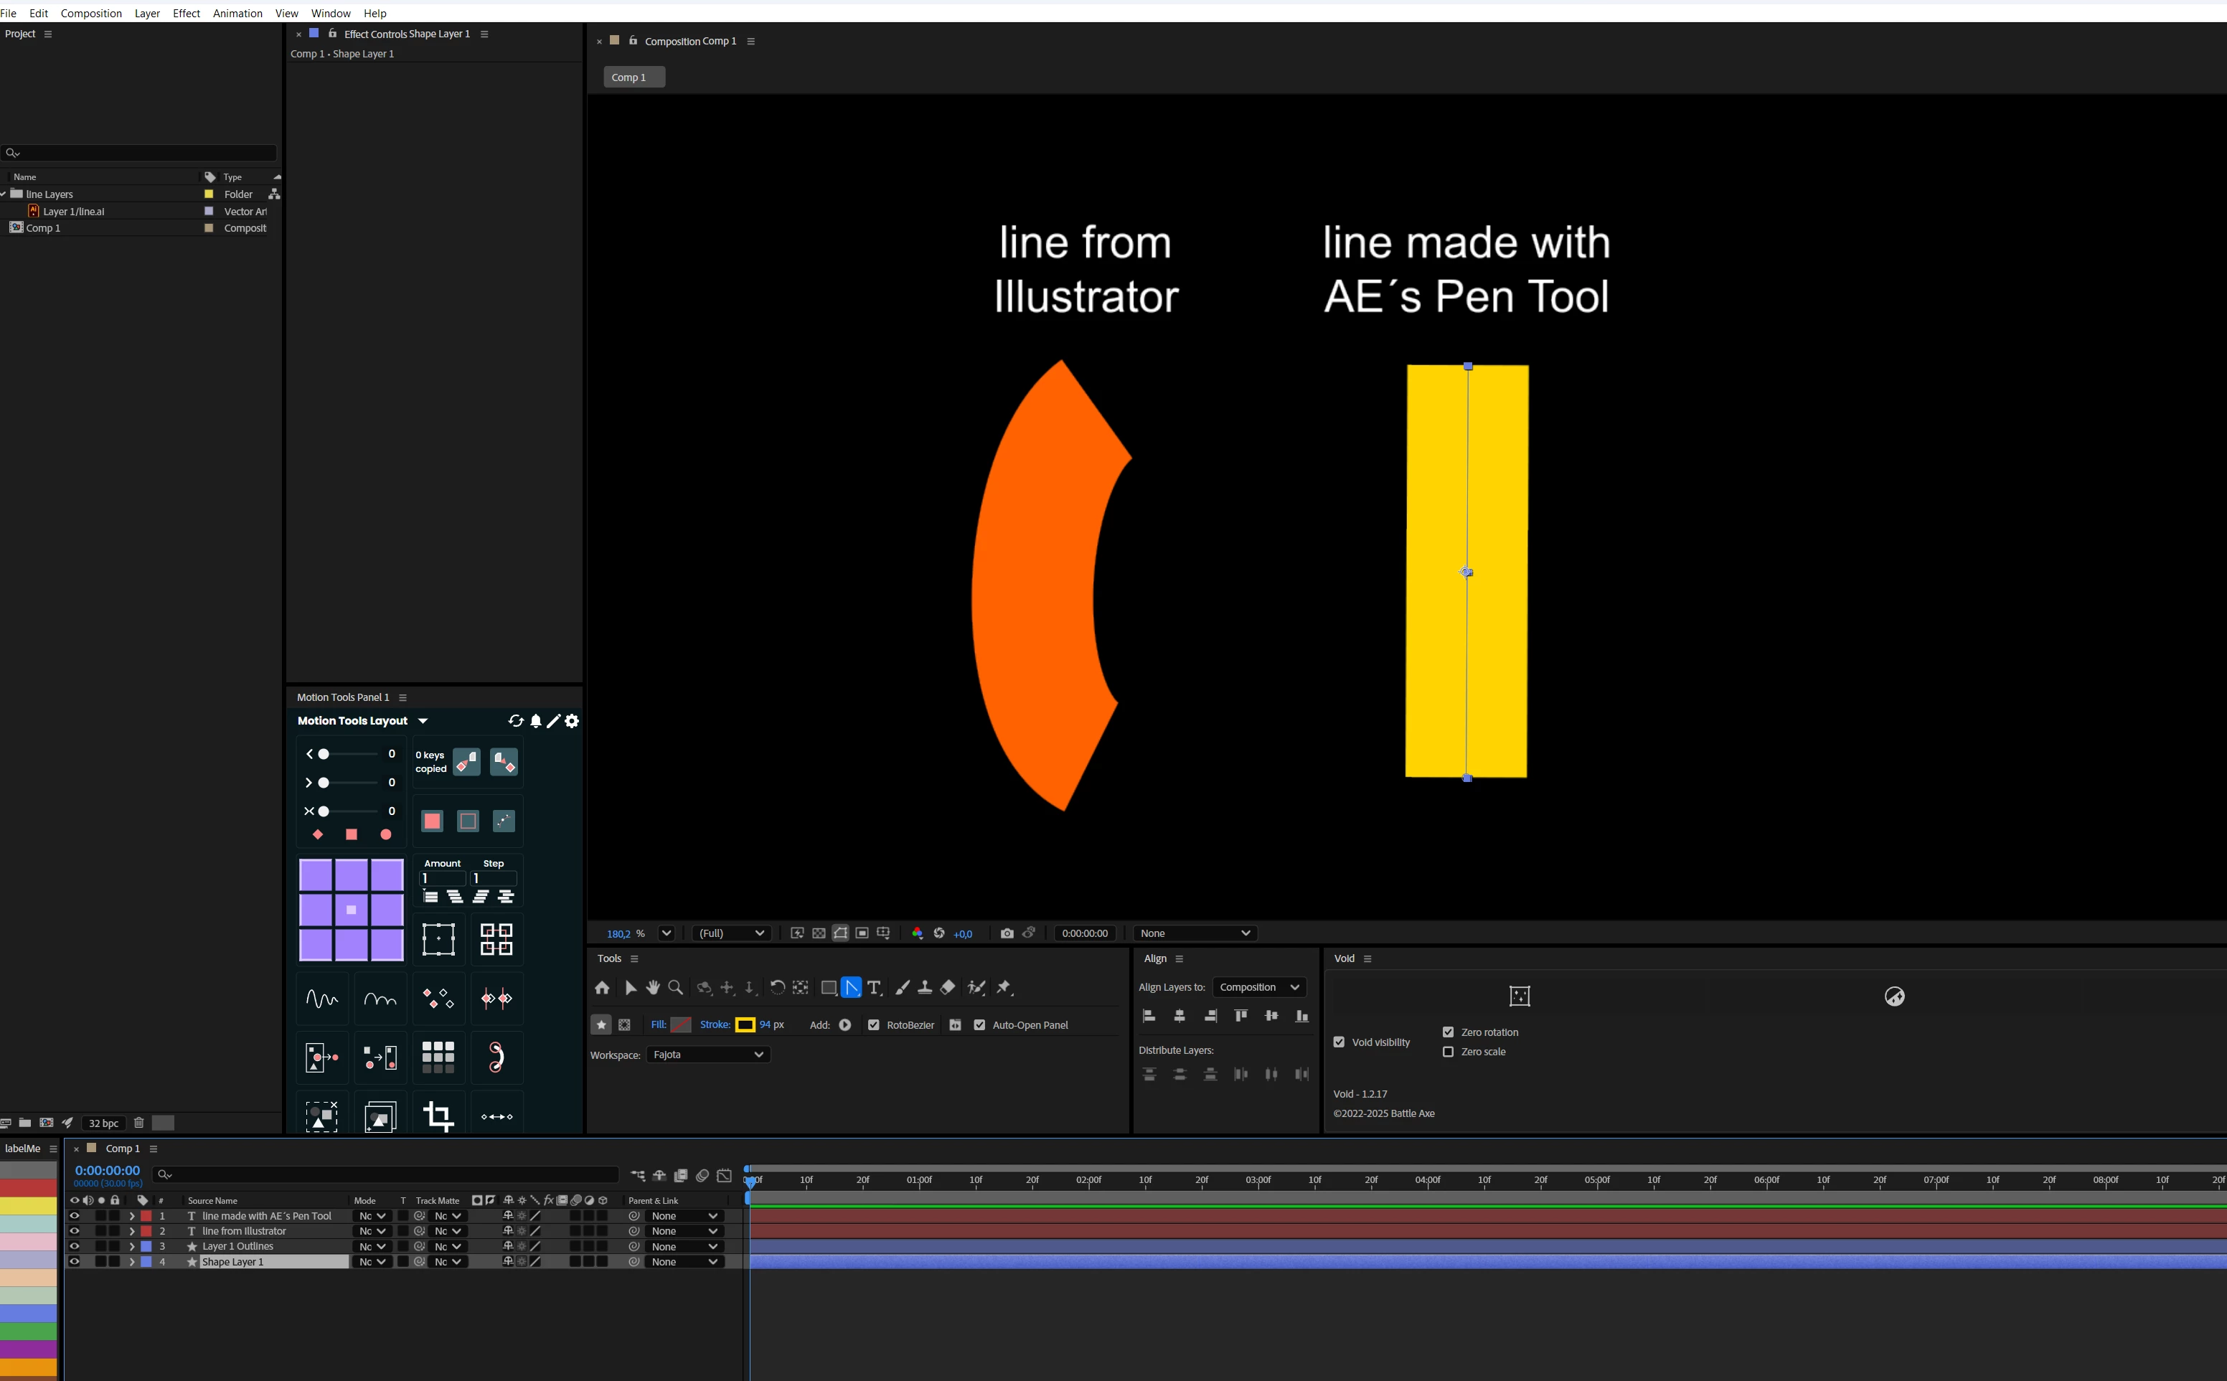Click the take snapshot camera icon
The width and height of the screenshot is (2227, 1381).
[x=1007, y=933]
